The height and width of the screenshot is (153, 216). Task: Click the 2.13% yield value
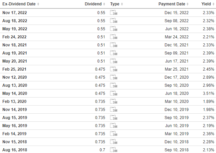[208, 150]
